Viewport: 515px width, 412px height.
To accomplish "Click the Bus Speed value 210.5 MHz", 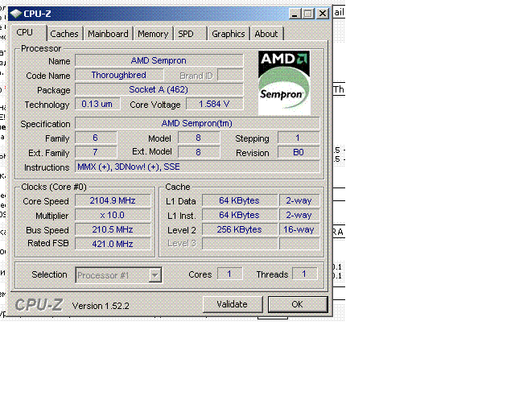I will (x=113, y=229).
